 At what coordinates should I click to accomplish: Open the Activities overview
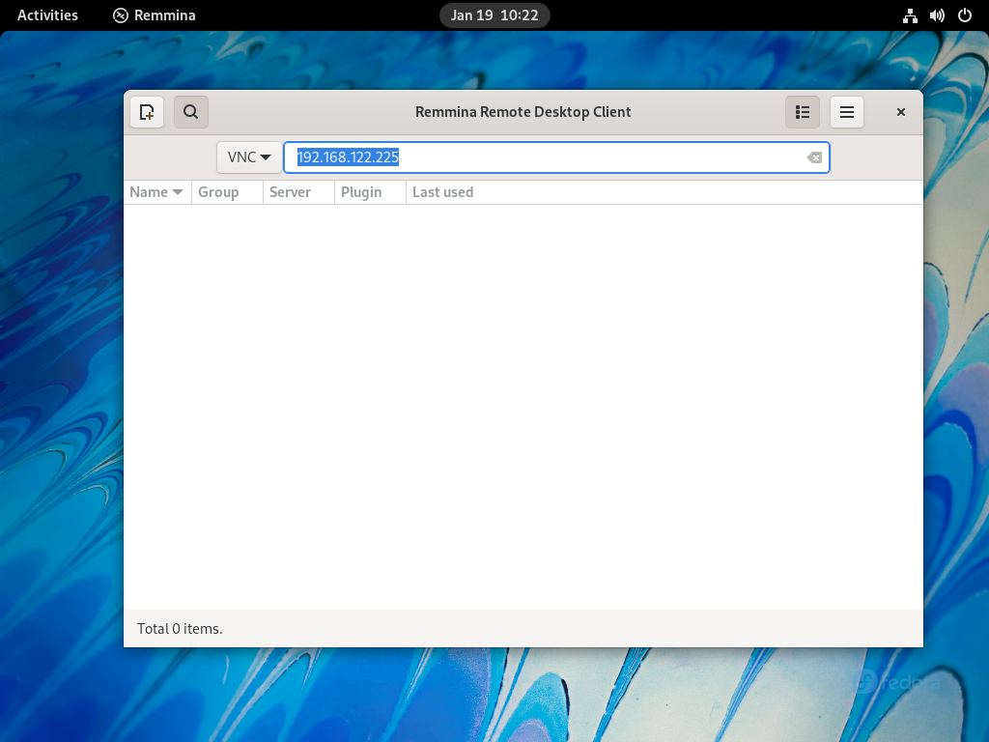point(47,15)
